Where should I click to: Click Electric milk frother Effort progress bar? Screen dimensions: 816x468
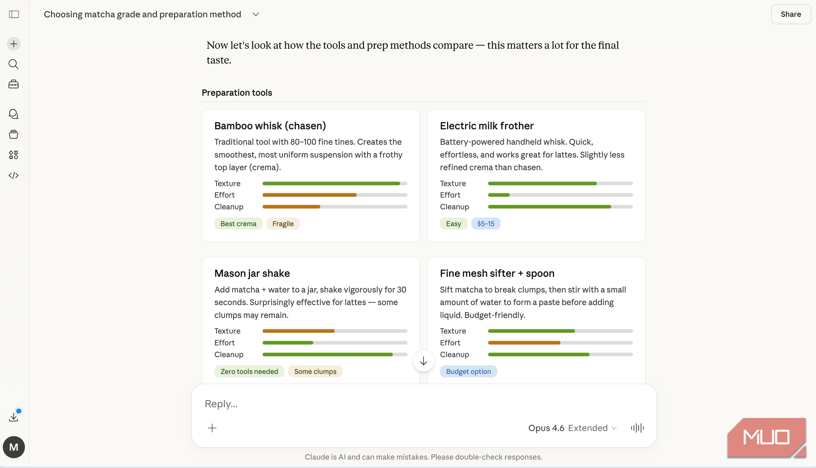click(560, 195)
